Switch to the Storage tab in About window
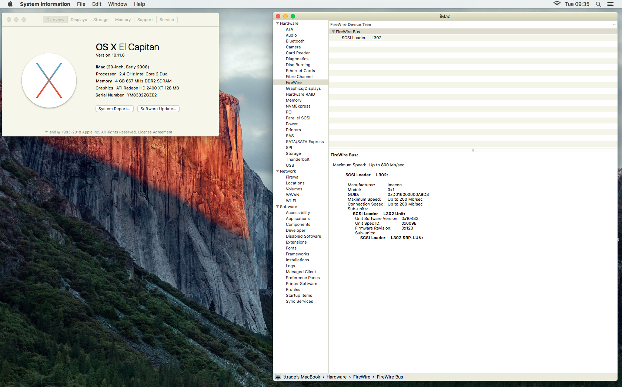This screenshot has width=622, height=387. coord(101,20)
